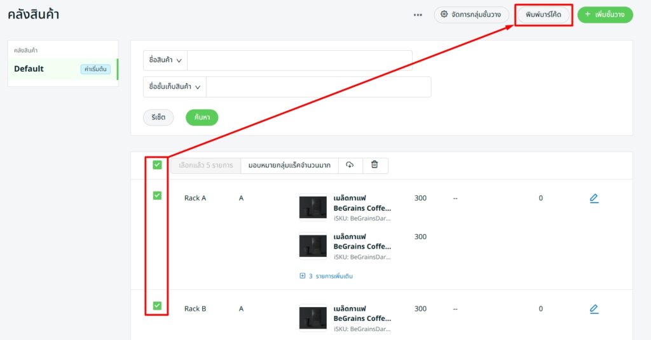Click the download icon in bulk toolbar

[x=350, y=165]
